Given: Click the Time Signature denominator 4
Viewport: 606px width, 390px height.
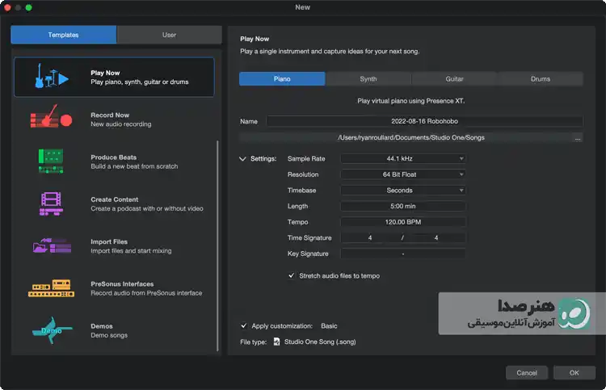Looking at the screenshot, I should coord(436,238).
